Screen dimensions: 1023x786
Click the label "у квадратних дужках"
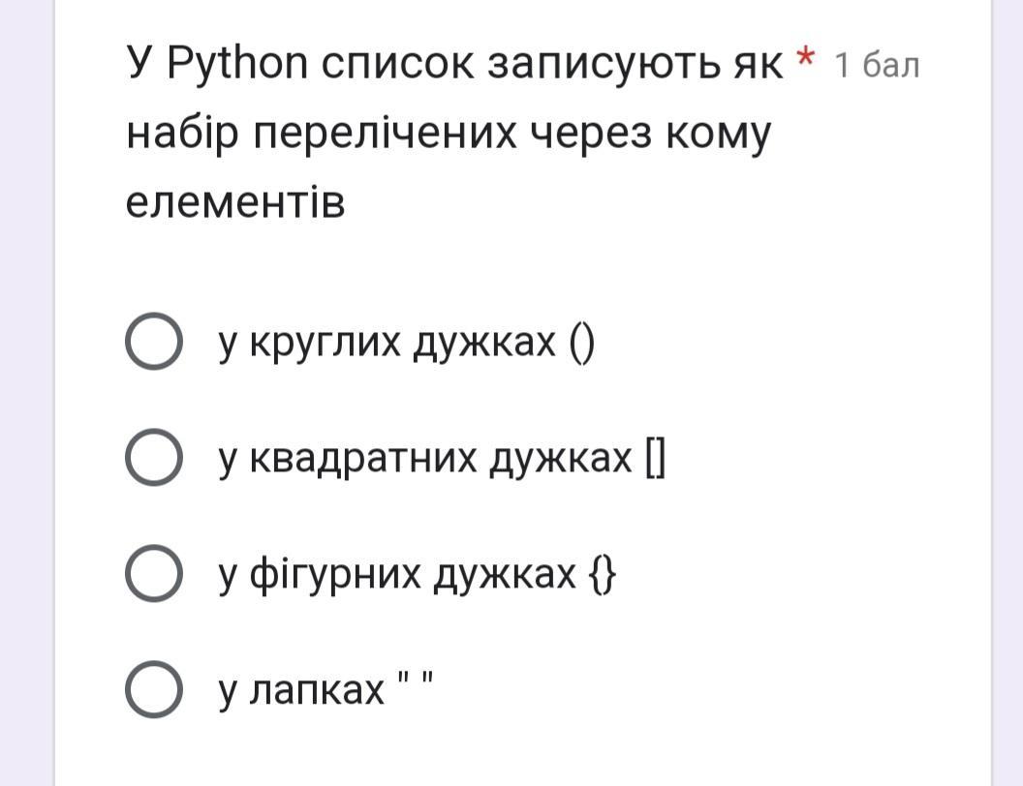click(x=425, y=459)
